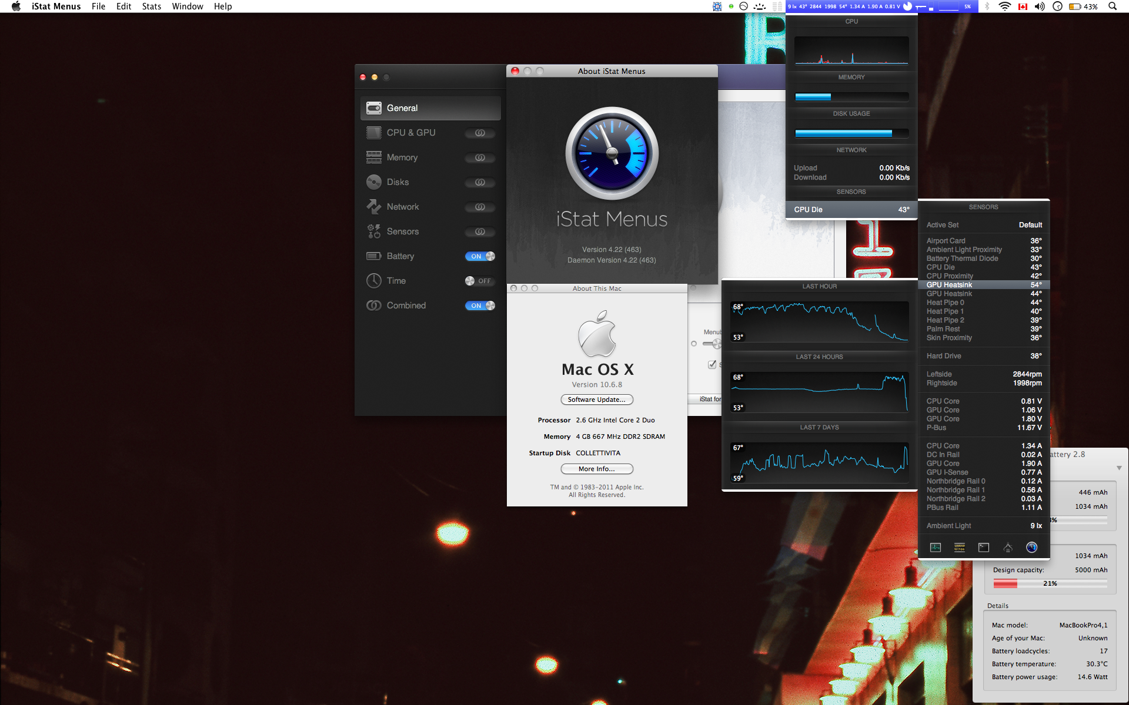Image resolution: width=1129 pixels, height=705 pixels.
Task: Click More Info button
Action: click(x=597, y=469)
